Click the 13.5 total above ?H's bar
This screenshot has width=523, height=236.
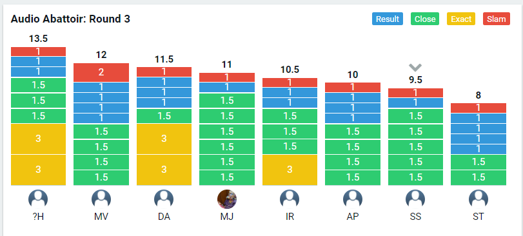coord(38,39)
